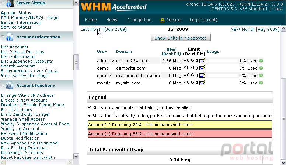Viewport: 286px width, 165px height.
Task: Open Reset Package Bandwidth
Action: coord(28,157)
